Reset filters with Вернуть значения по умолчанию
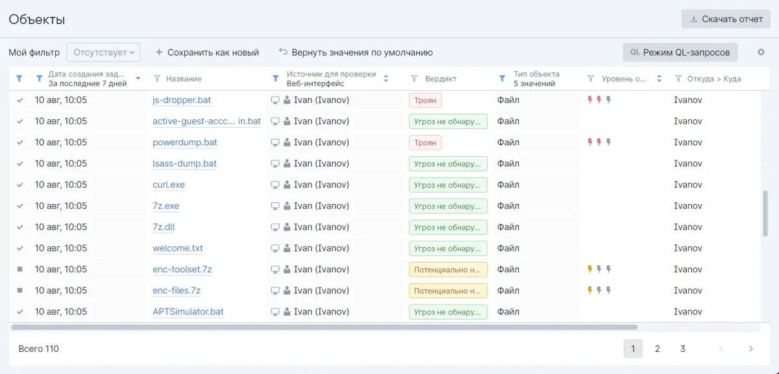This screenshot has height=374, width=779. (356, 53)
